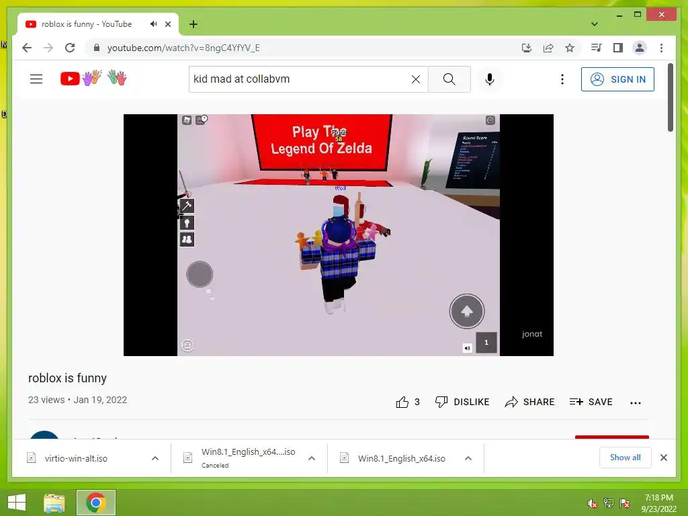Open the Windows Start button
The width and height of the screenshot is (688, 516).
click(x=17, y=503)
